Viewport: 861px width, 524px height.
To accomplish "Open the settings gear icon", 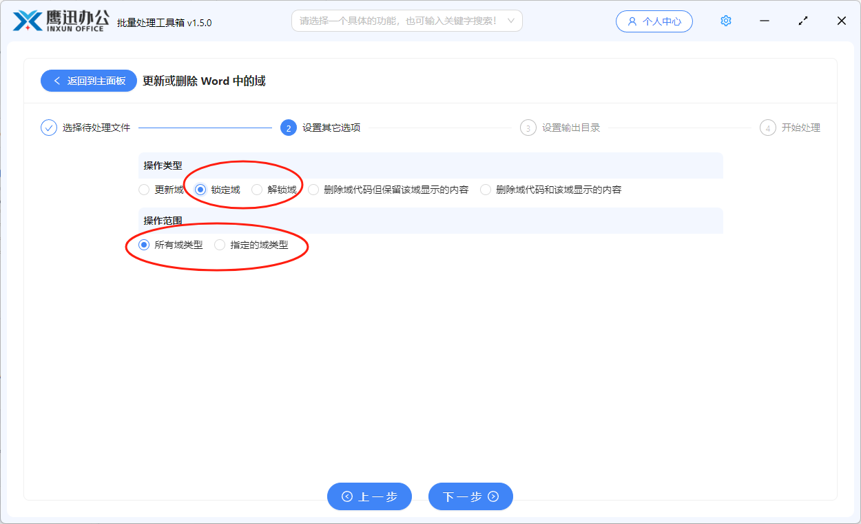I will [x=725, y=21].
